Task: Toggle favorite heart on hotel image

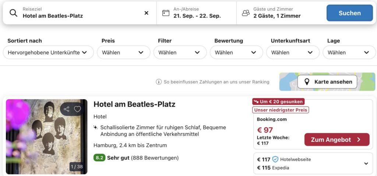Action: pos(77,109)
